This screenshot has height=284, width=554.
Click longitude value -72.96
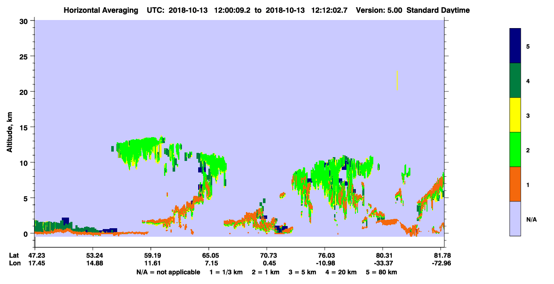pyautogui.click(x=442, y=263)
